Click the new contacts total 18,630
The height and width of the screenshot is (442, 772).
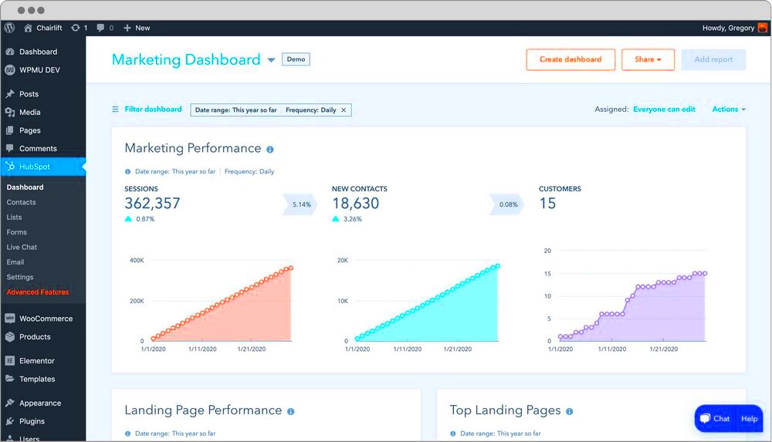[x=355, y=204]
